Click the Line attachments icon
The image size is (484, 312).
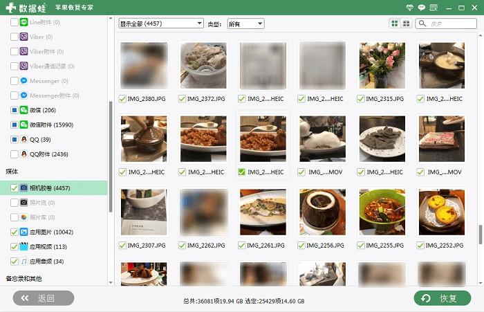pyautogui.click(x=24, y=22)
